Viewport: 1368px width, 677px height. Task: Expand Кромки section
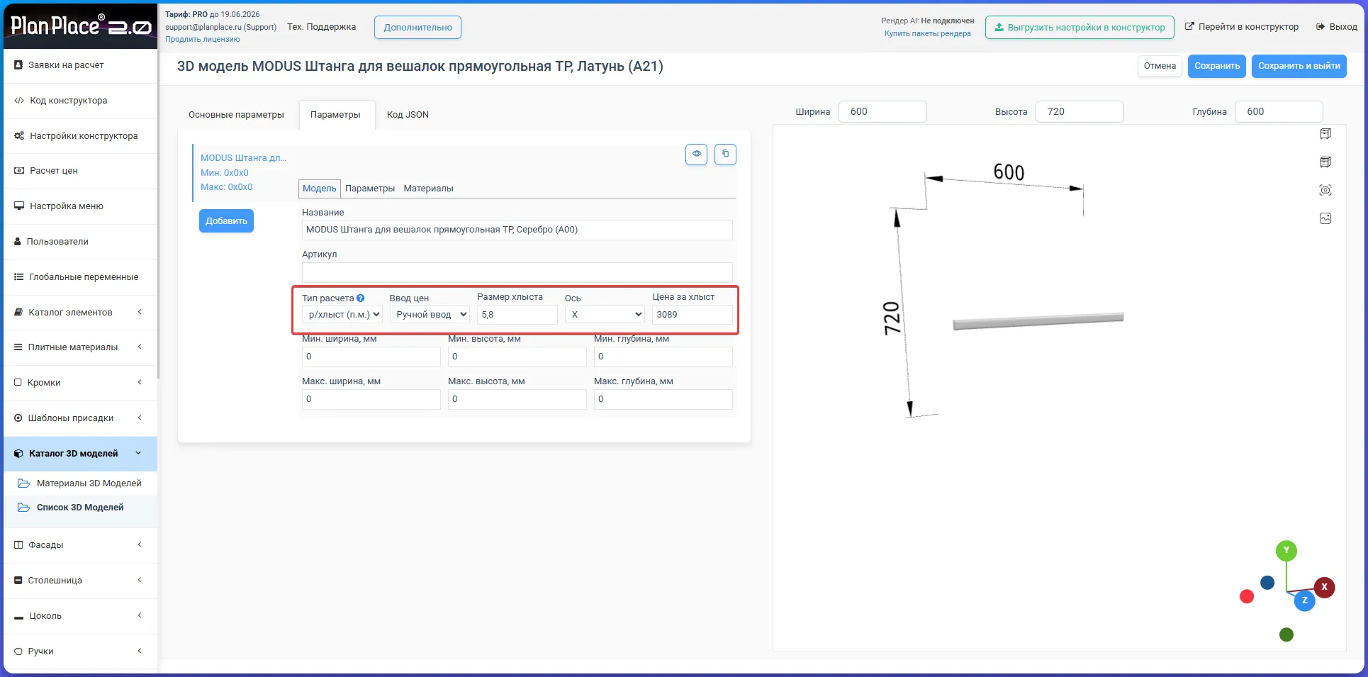pos(80,383)
